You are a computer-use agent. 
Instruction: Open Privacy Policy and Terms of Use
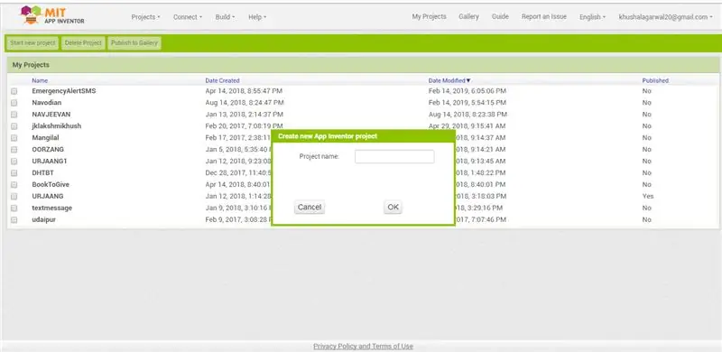363,346
